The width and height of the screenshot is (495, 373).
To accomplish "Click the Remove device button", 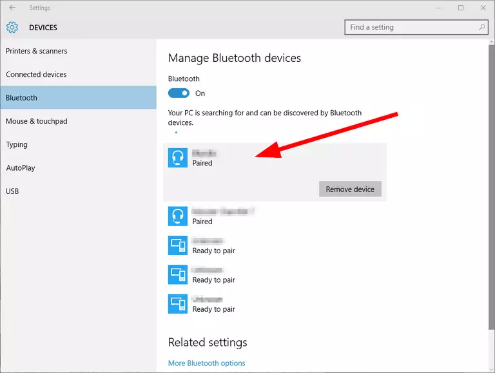I will point(350,189).
